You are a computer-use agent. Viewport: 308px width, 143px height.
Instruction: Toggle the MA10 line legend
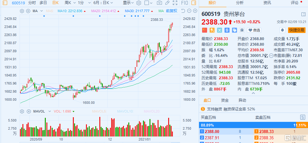[x=72, y=11]
